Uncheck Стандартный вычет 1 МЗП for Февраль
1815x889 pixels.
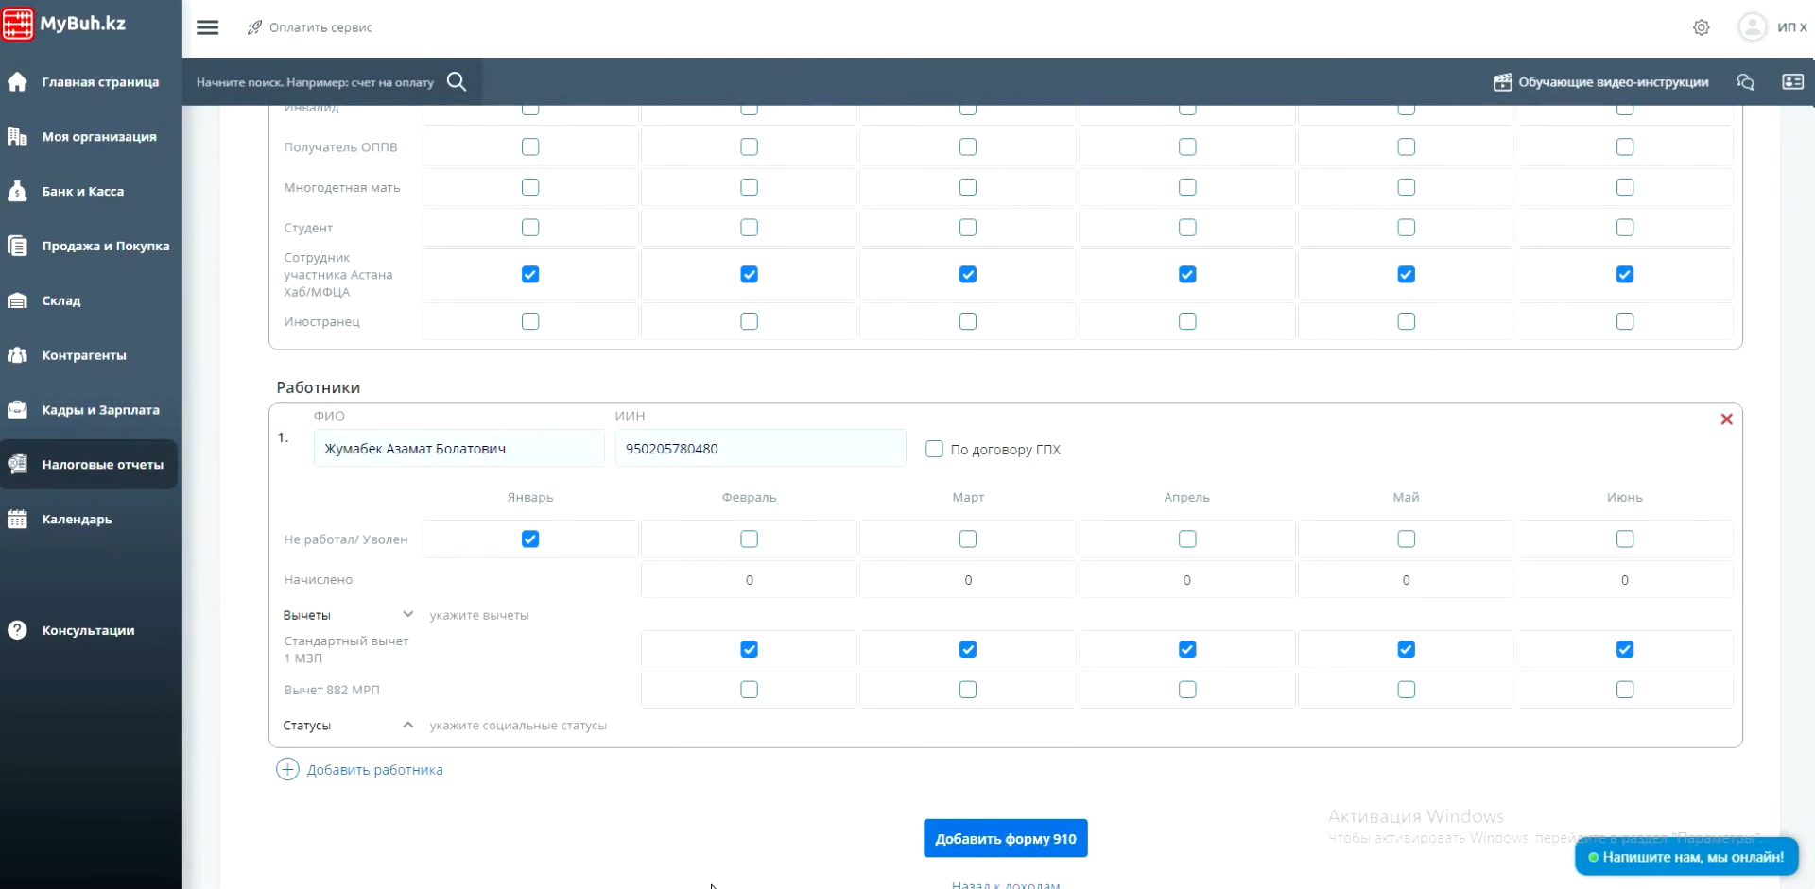click(750, 649)
